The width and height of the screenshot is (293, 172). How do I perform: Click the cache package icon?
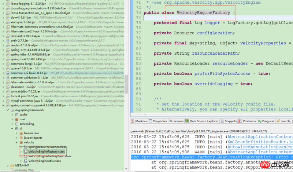point(17,114)
